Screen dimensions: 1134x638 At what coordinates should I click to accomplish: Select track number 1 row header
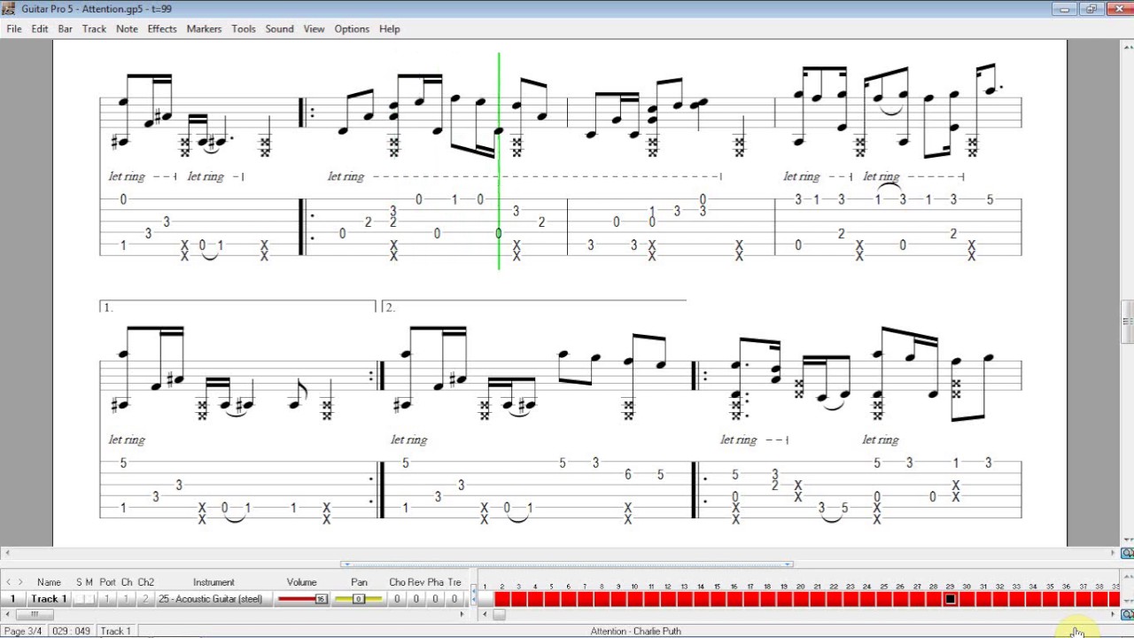point(12,599)
